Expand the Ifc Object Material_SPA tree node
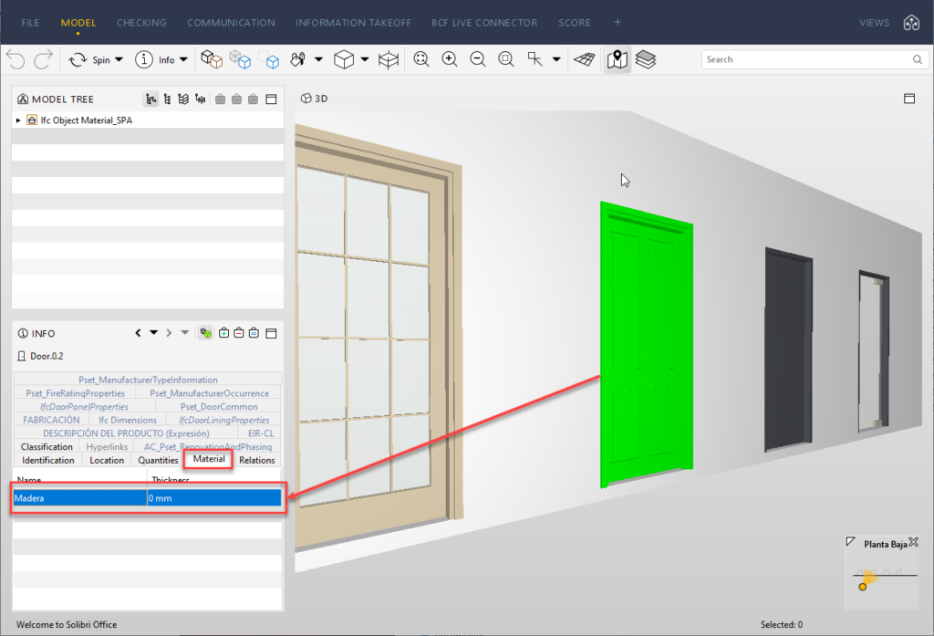The image size is (934, 636). click(x=18, y=120)
